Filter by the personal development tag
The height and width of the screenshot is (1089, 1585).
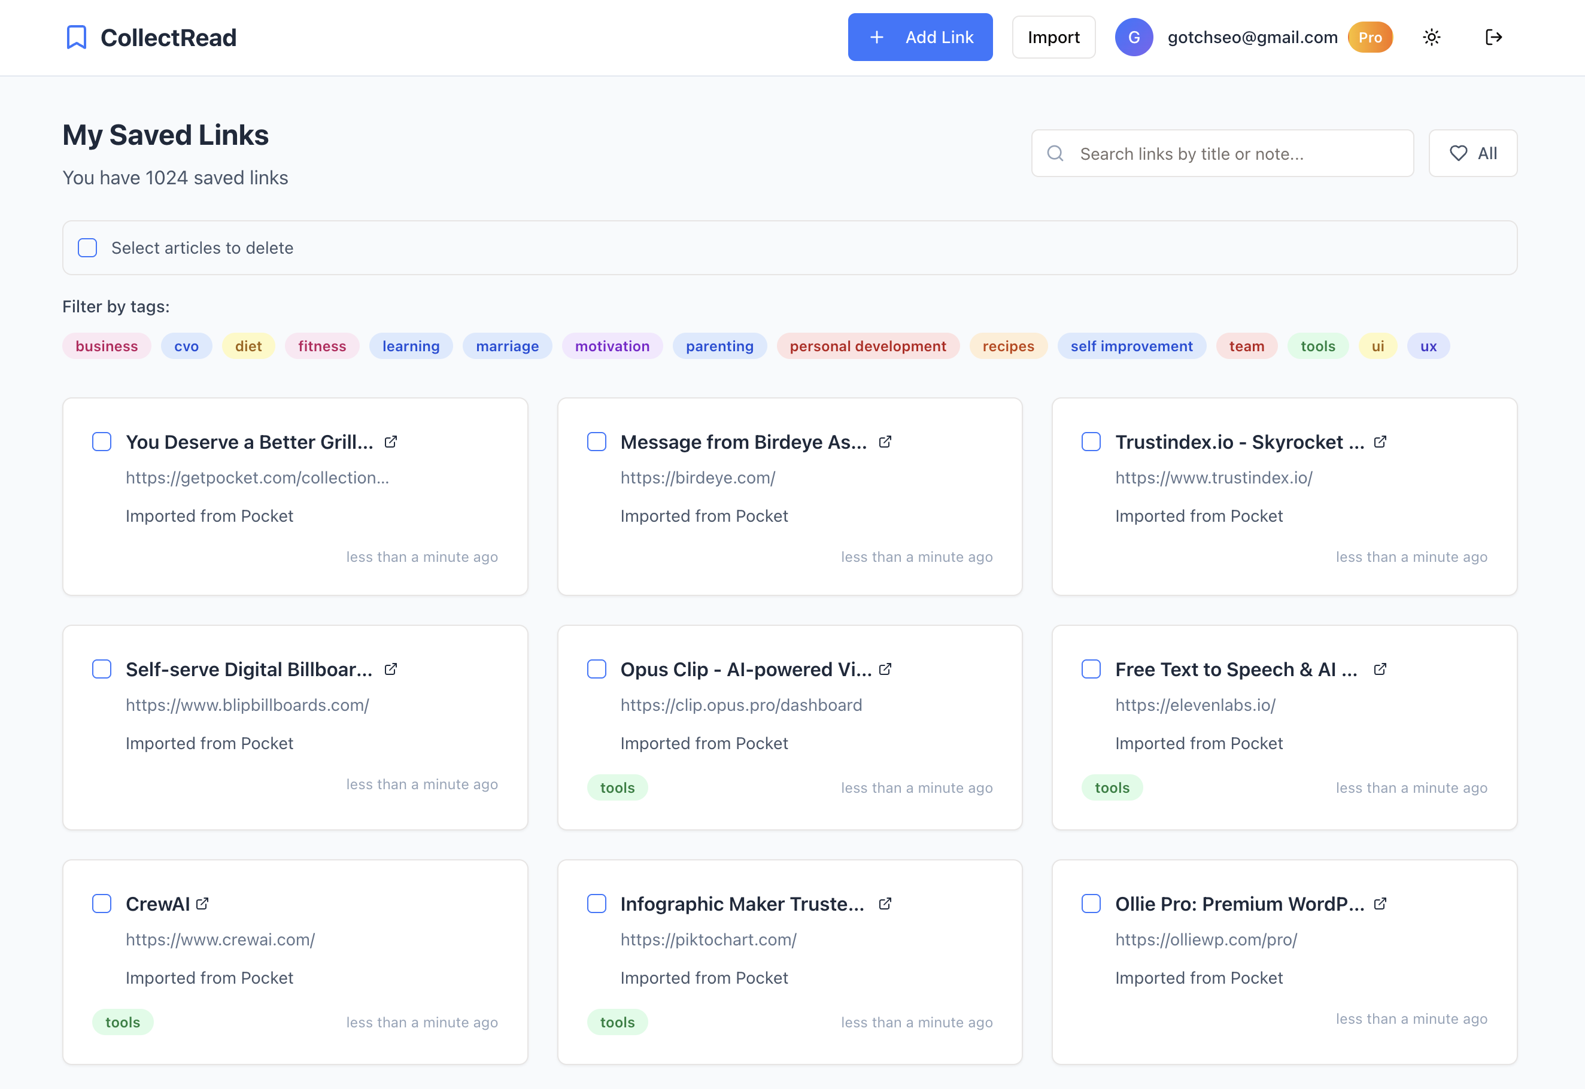[x=867, y=346]
